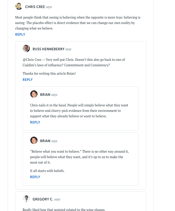Click the '@Chris Cree — Very well put' paragraph

point(74,62)
